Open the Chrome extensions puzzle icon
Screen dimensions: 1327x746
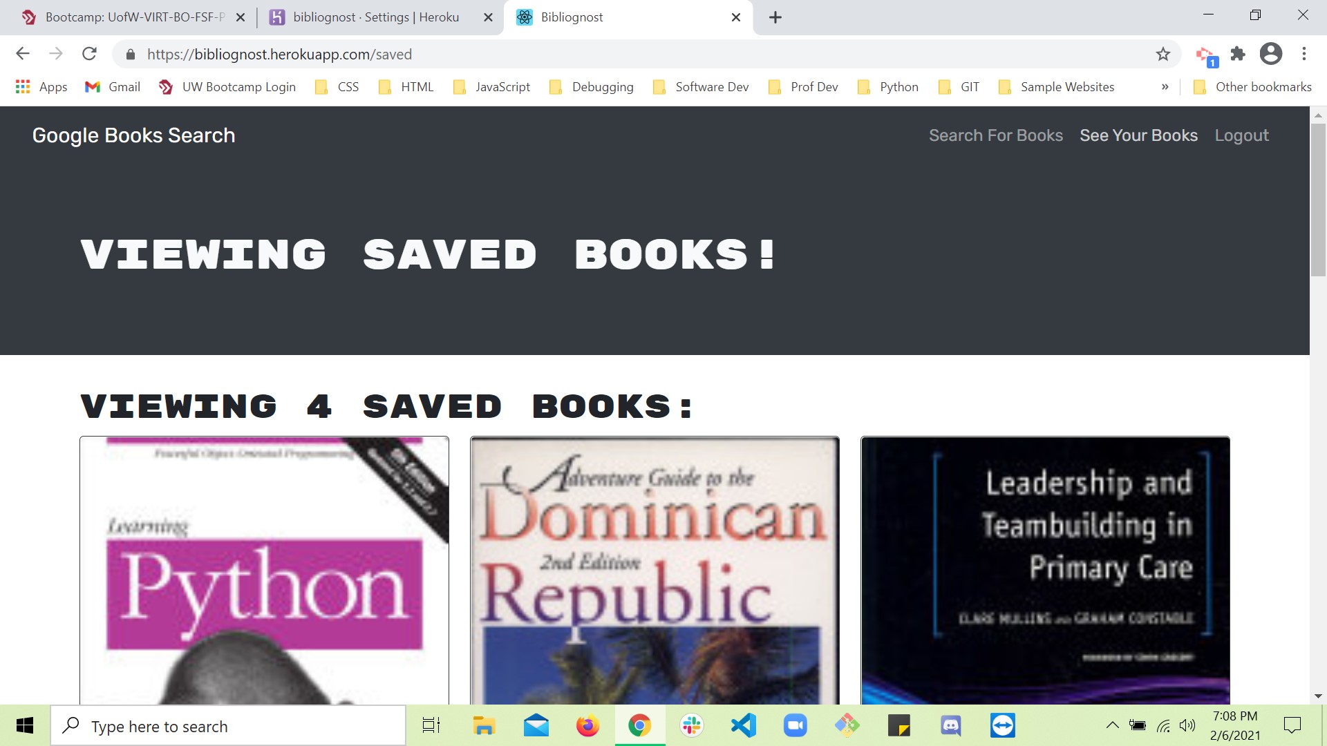click(x=1238, y=54)
